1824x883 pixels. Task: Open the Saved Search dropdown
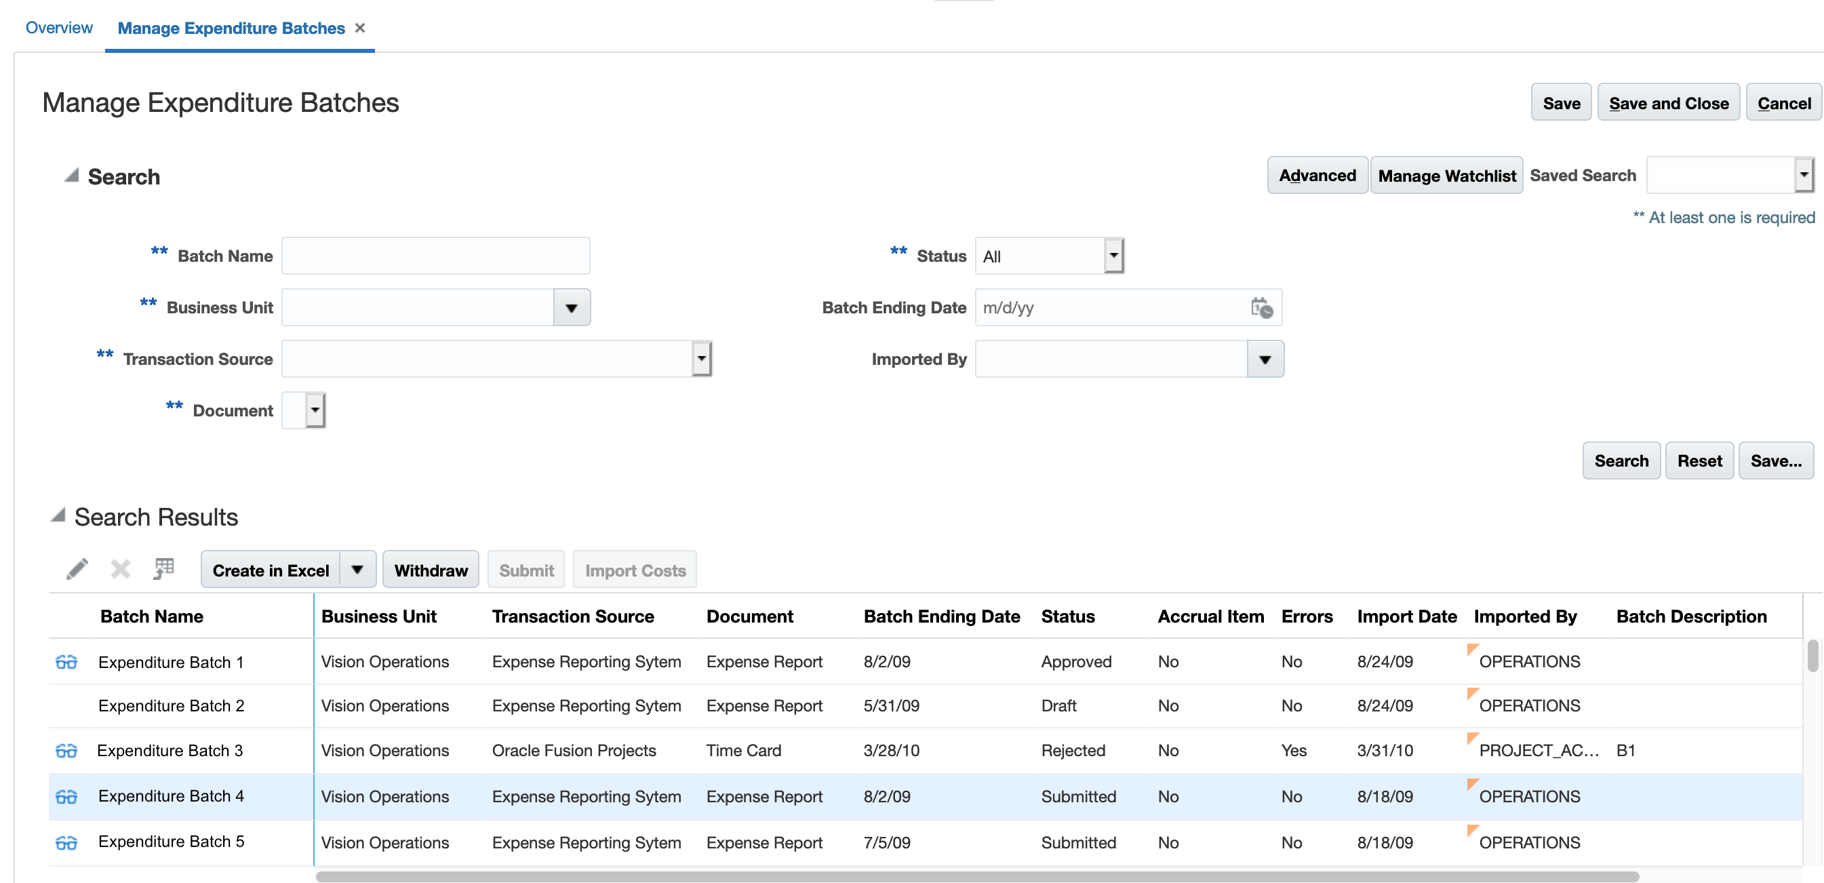click(1803, 175)
